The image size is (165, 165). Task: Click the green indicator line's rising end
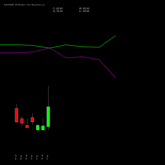pyautogui.click(x=115, y=36)
